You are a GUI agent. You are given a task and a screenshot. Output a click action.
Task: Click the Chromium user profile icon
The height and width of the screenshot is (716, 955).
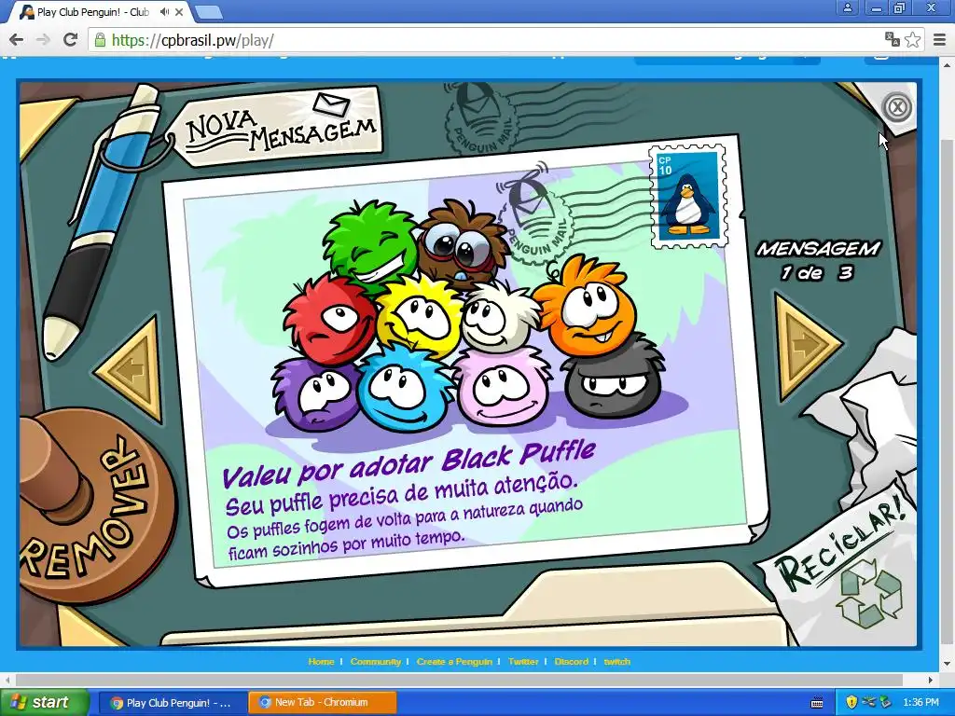click(x=848, y=7)
